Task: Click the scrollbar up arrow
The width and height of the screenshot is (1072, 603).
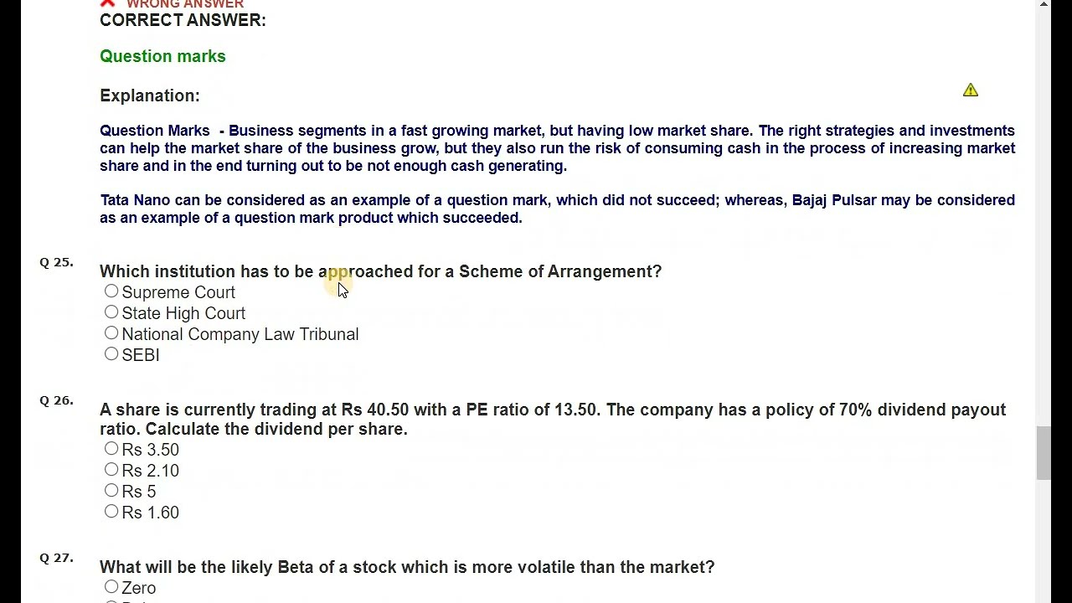Action: click(1043, 5)
